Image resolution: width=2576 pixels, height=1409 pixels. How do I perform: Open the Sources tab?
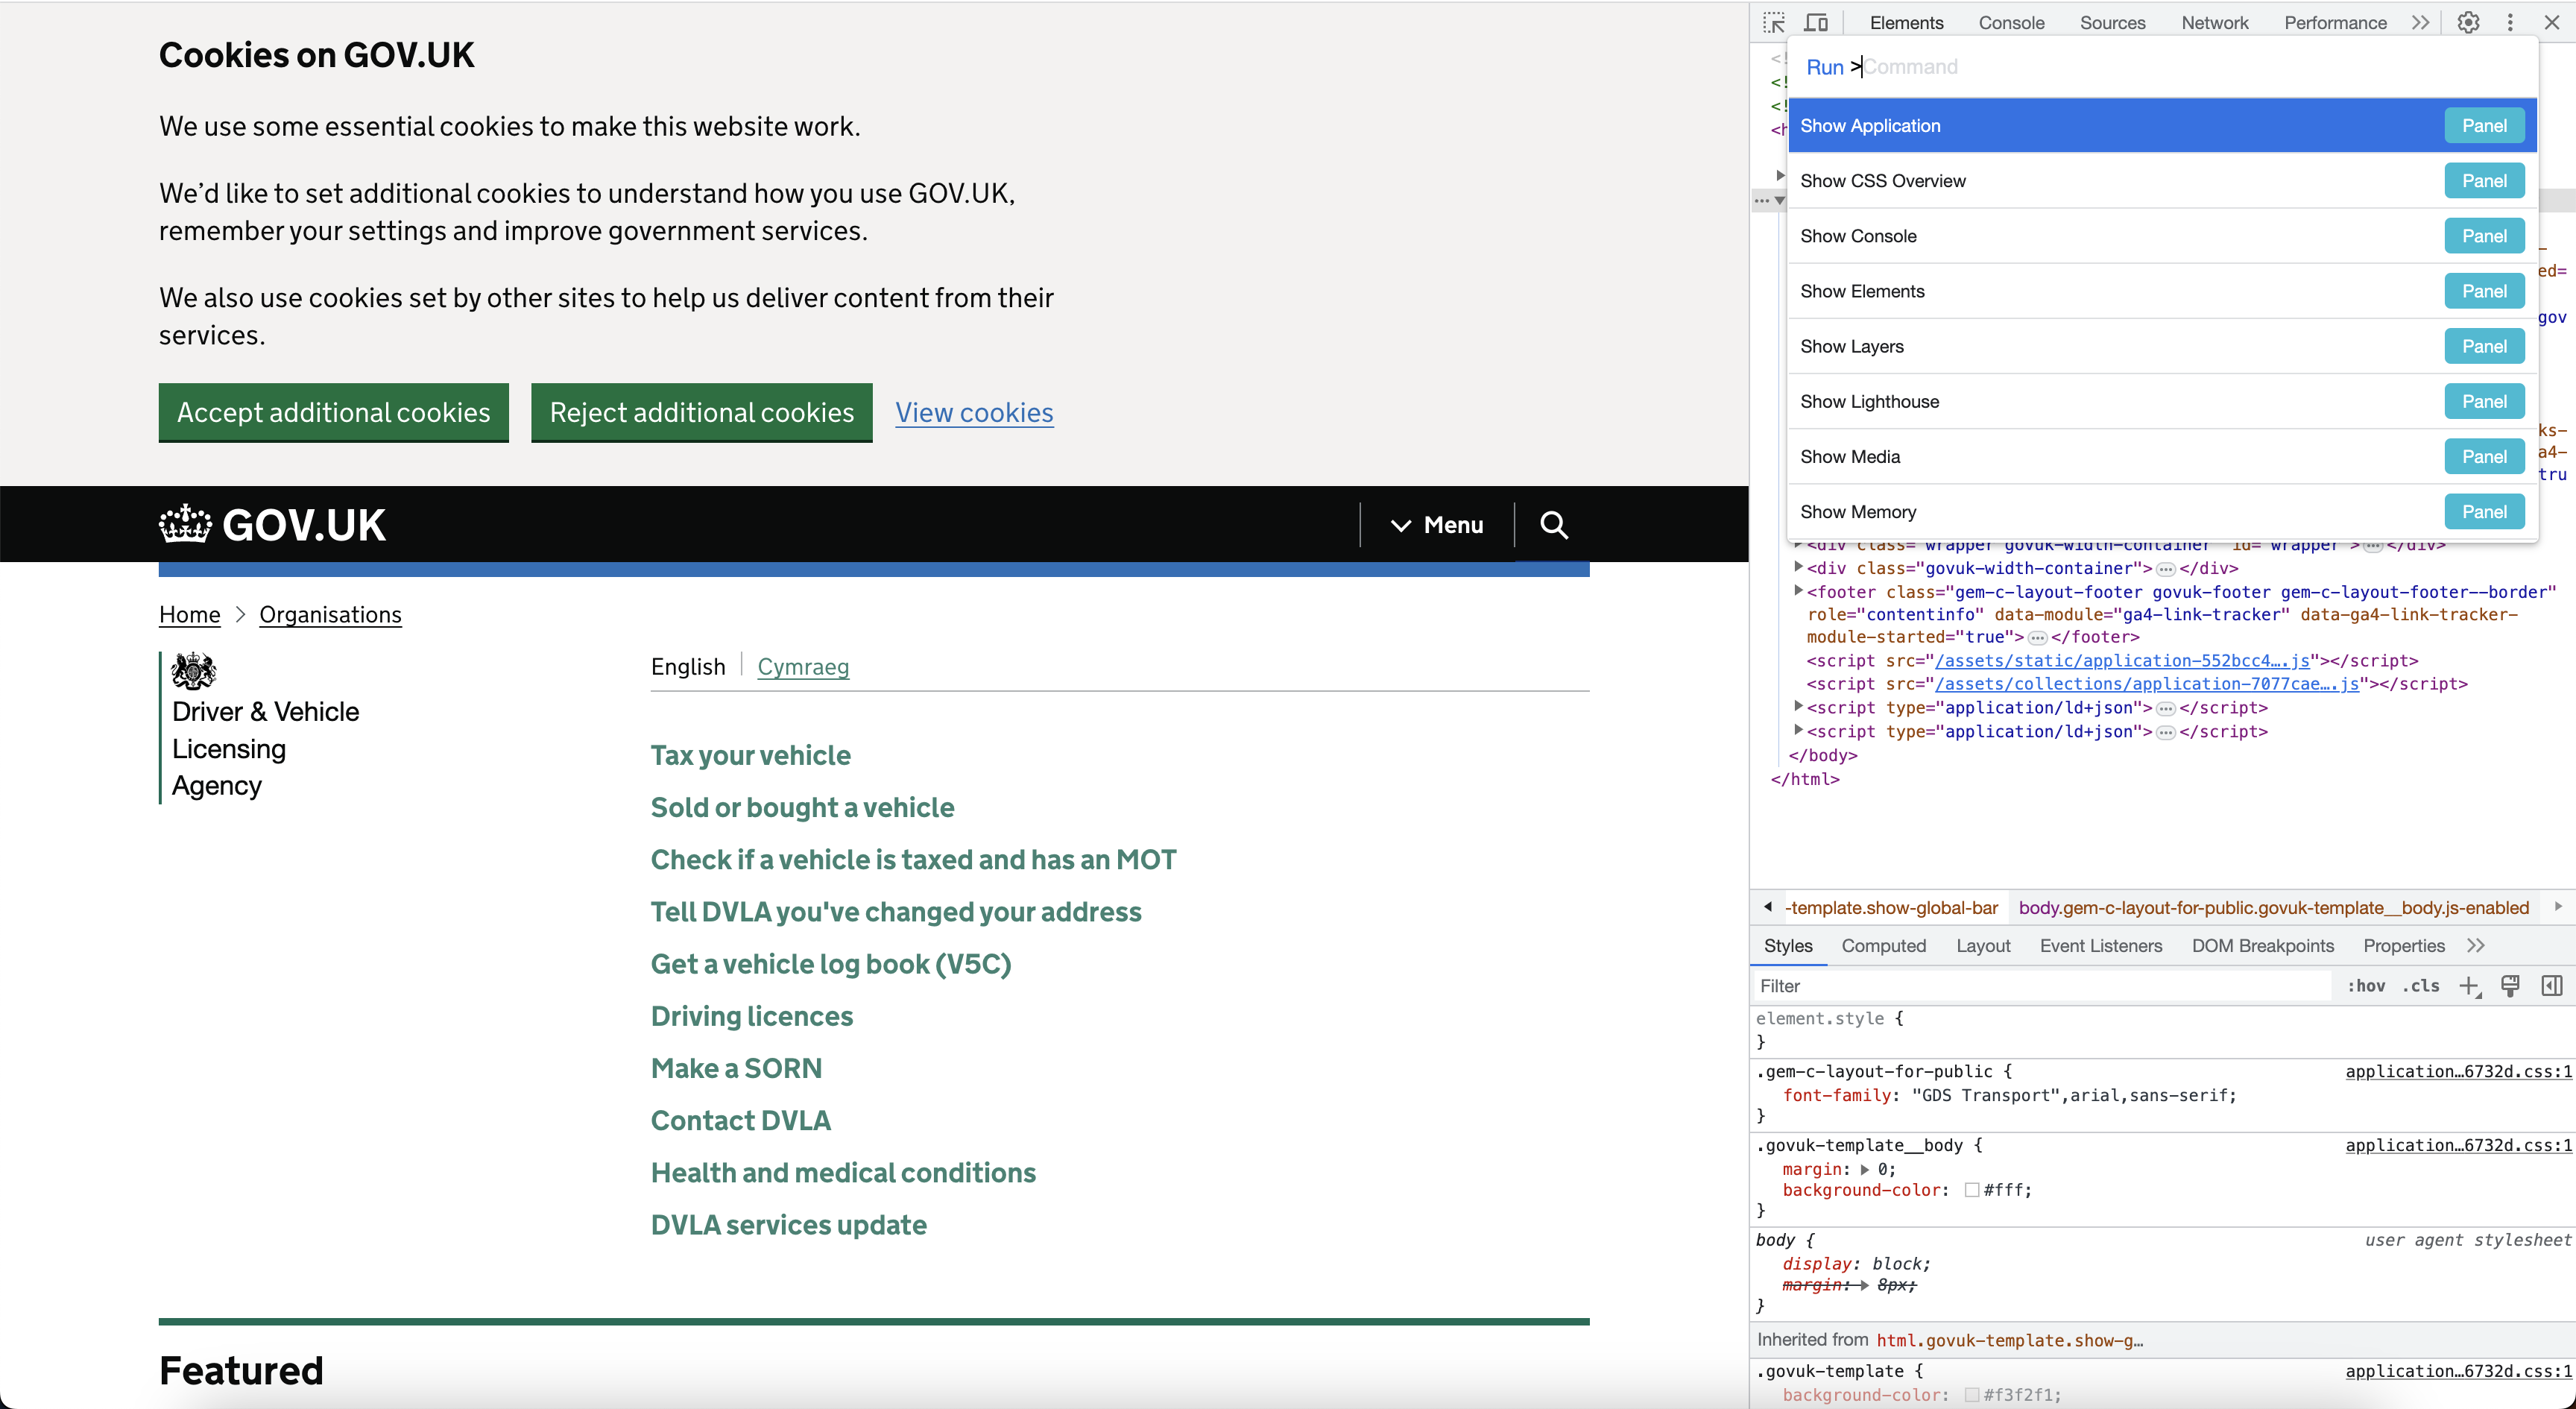click(2112, 22)
